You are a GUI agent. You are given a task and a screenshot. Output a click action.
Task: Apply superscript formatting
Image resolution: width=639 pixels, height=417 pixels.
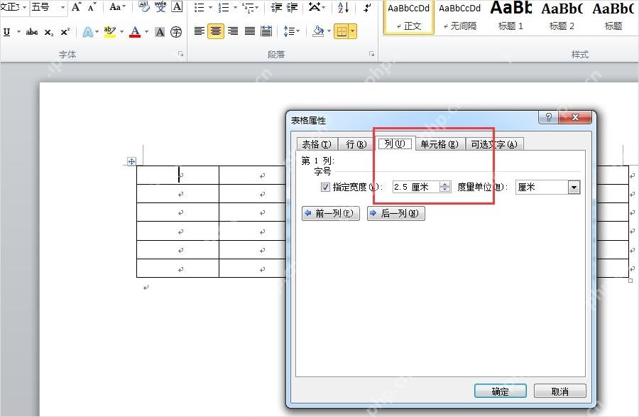tap(65, 32)
